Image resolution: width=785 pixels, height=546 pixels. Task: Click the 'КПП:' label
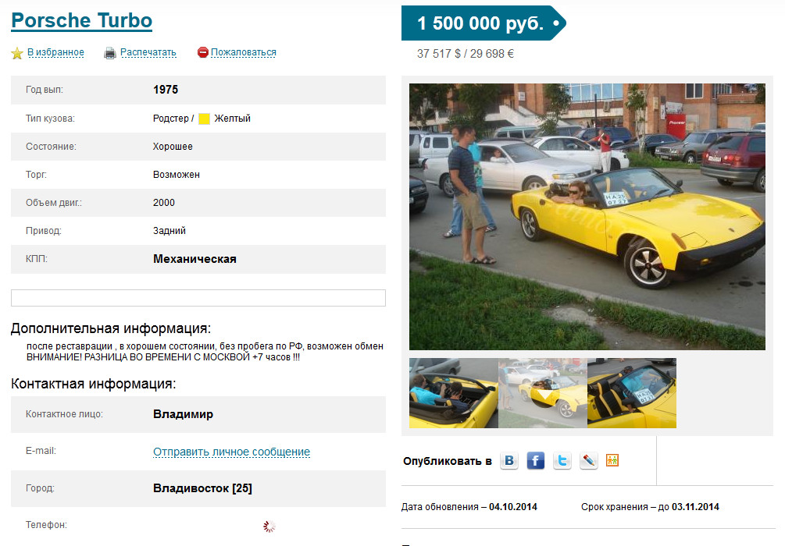37,259
